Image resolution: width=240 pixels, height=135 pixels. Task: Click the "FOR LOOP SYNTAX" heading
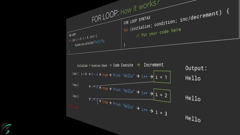tap(137, 21)
